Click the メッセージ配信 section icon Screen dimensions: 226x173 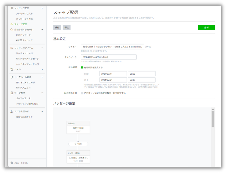tap(12, 8)
